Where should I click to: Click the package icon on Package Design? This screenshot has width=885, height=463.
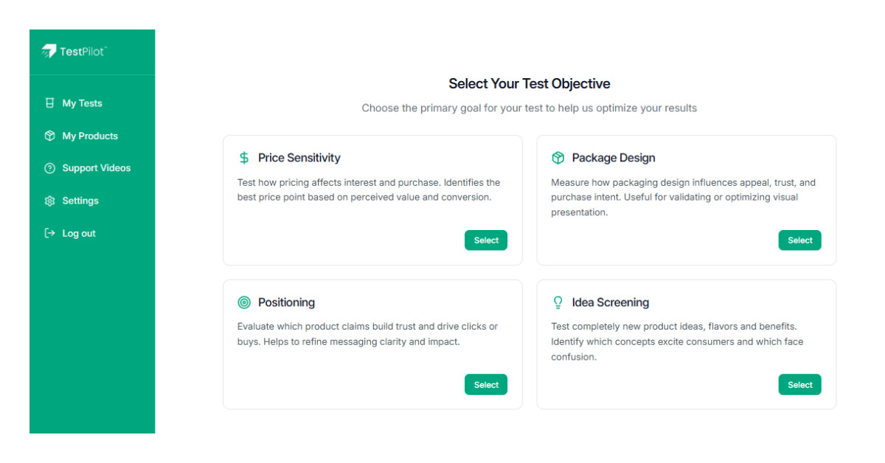coord(558,157)
